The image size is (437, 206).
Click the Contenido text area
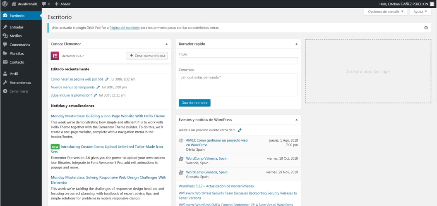pyautogui.click(x=238, y=85)
